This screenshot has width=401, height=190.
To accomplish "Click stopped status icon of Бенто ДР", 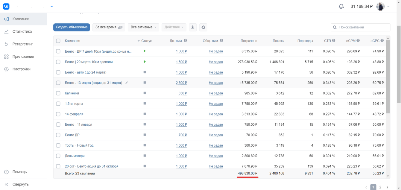I will point(145,135).
